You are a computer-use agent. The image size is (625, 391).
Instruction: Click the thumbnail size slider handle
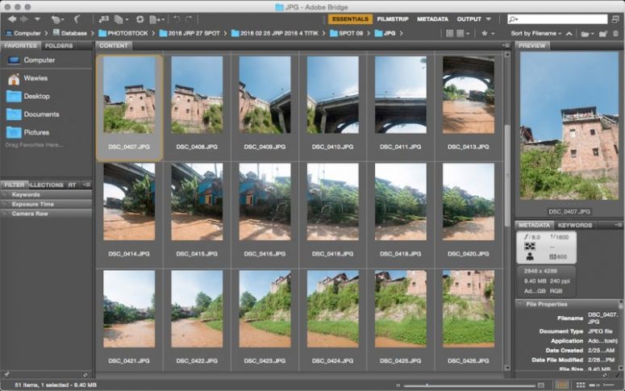(427, 385)
